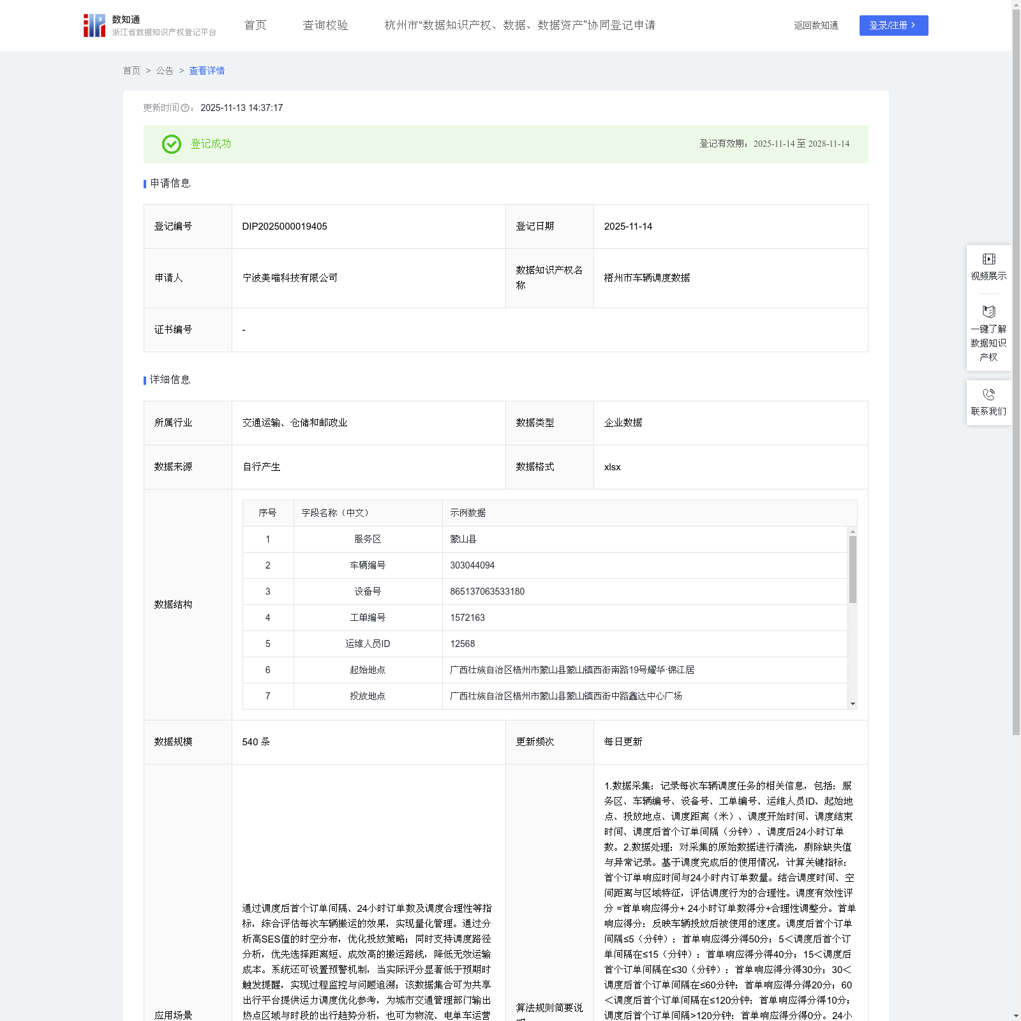This screenshot has height=1021, width=1021.
Task: Click the 联系我们 phone icon
Action: 988,394
